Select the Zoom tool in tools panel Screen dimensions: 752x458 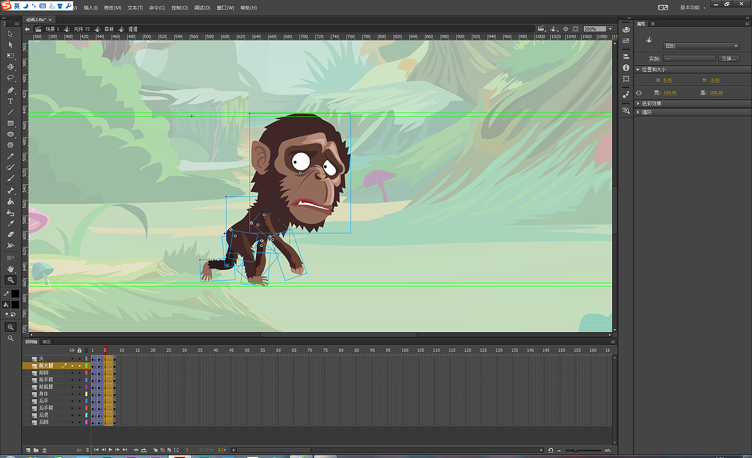coord(11,280)
